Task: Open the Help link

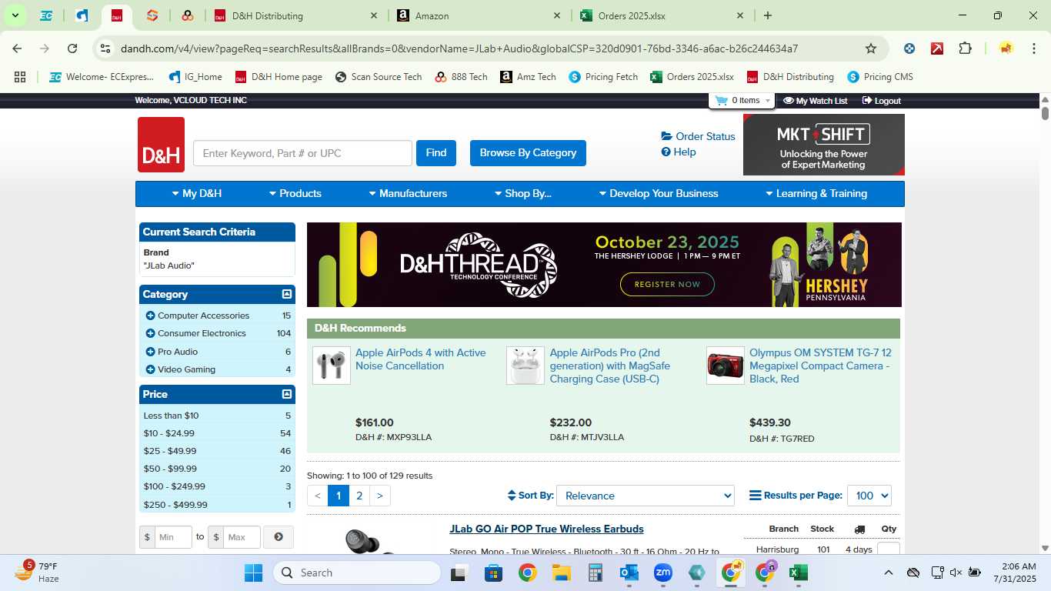Action: coord(679,152)
